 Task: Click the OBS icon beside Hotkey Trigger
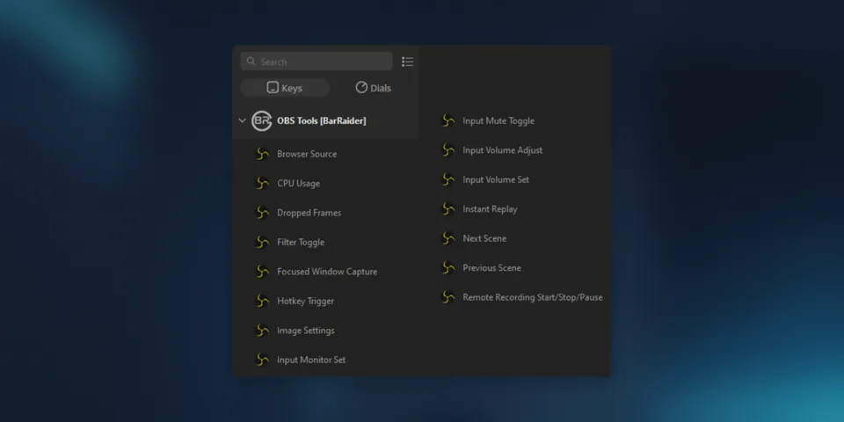(262, 301)
